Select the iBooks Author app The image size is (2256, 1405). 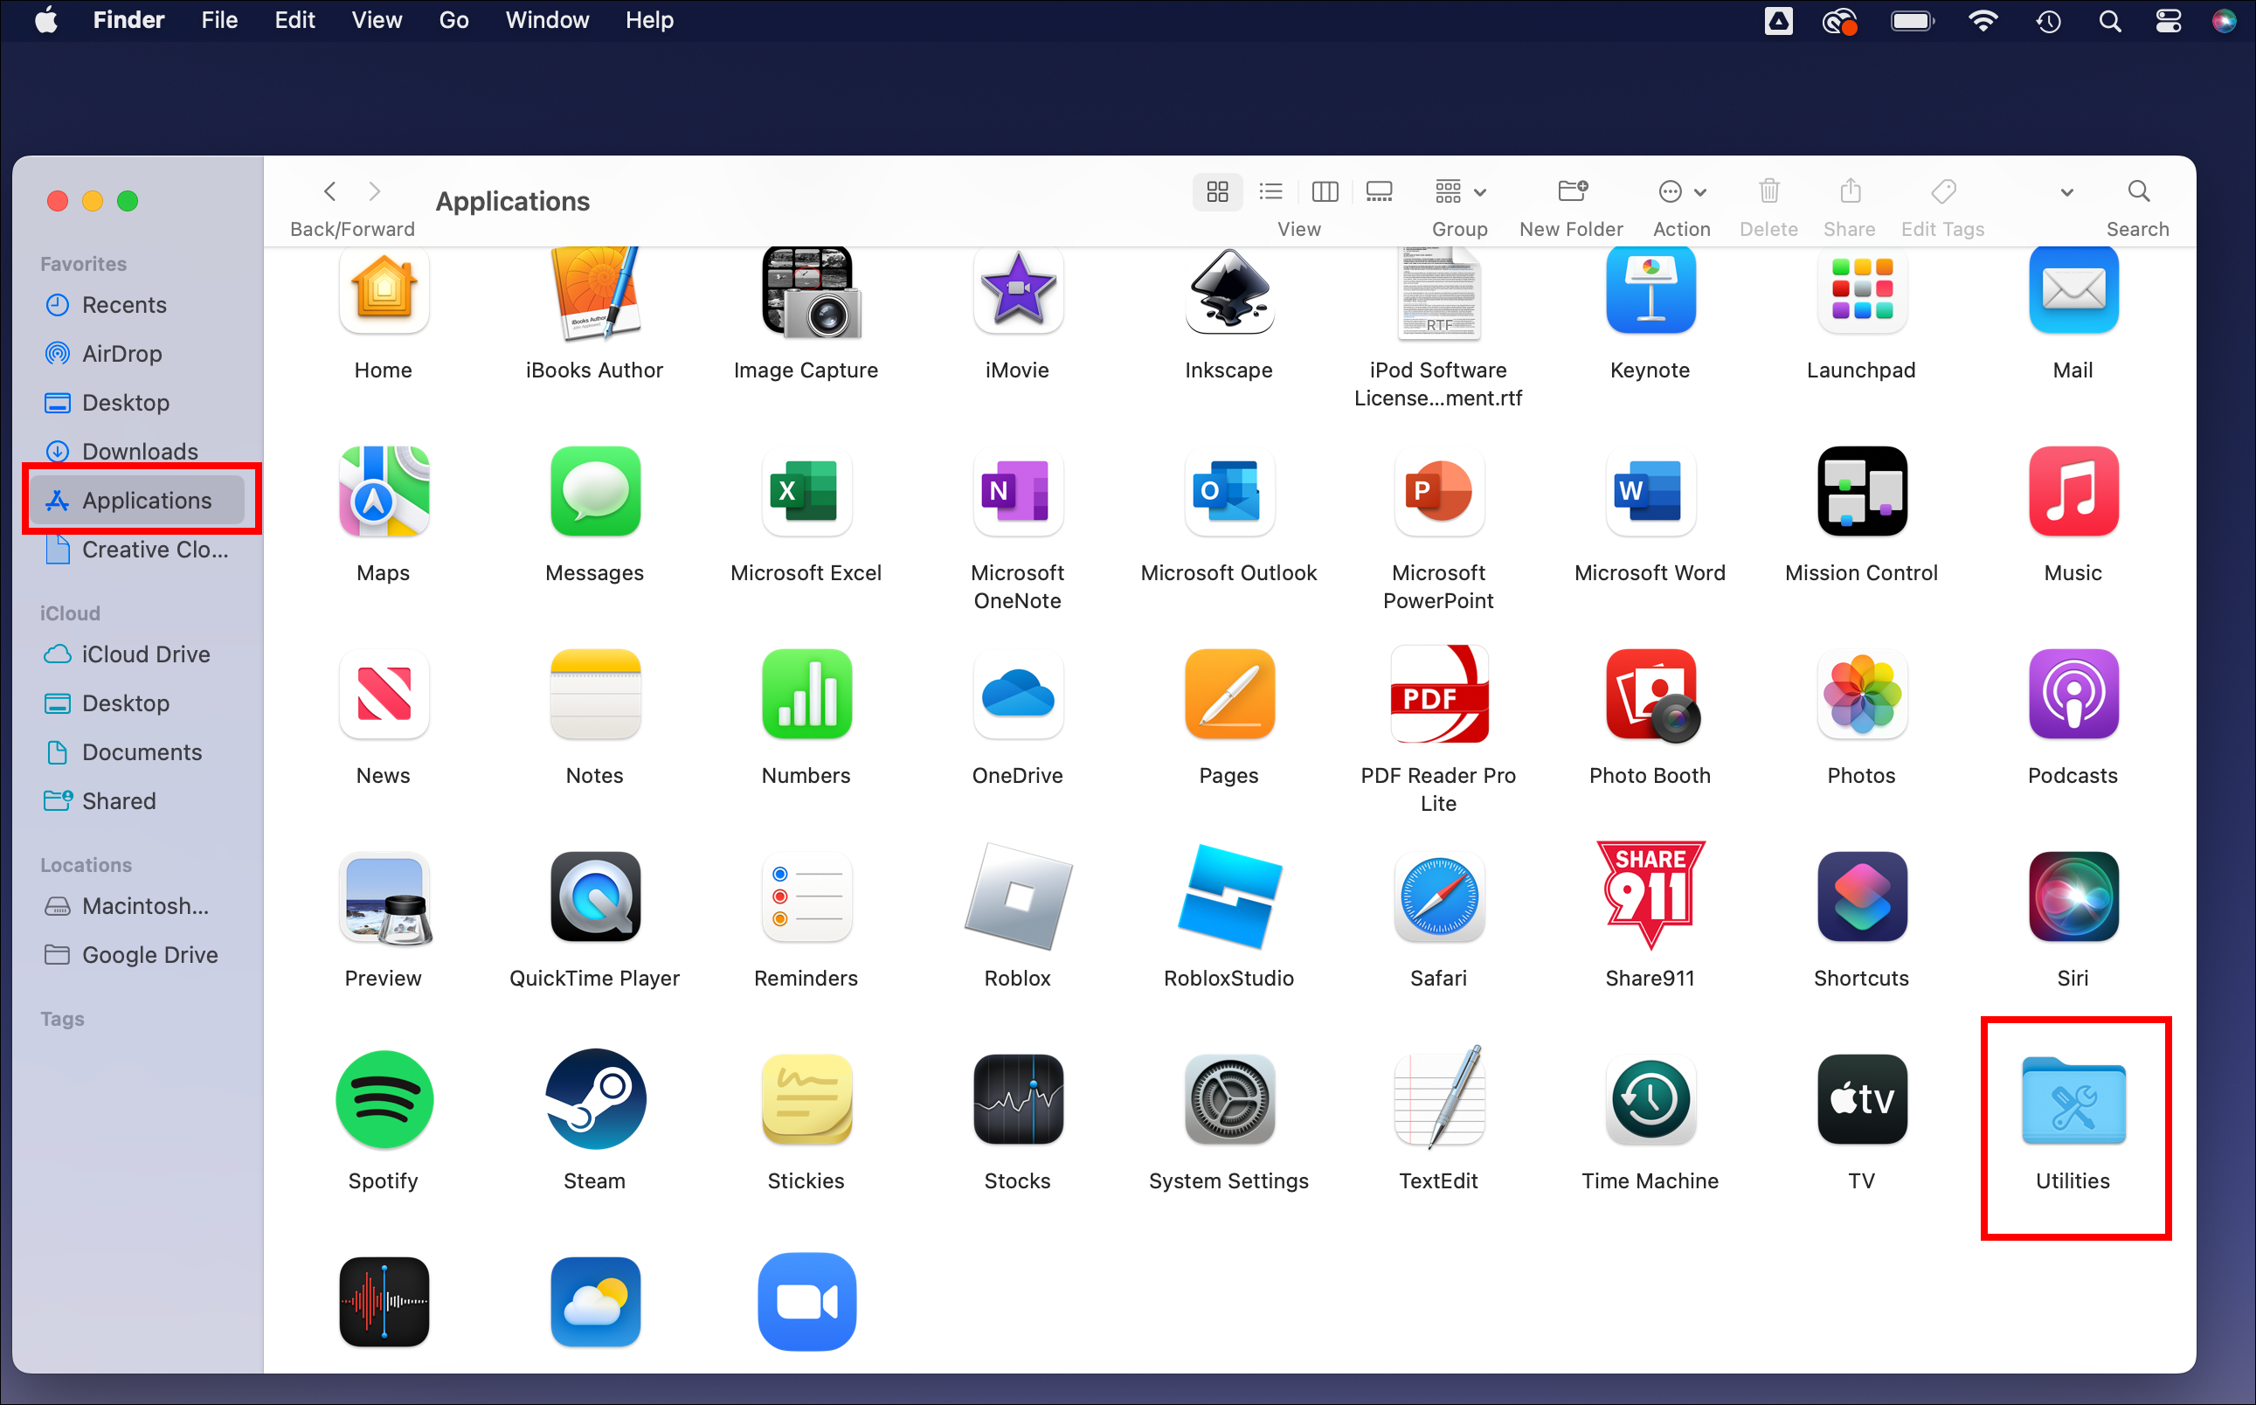[x=595, y=293]
